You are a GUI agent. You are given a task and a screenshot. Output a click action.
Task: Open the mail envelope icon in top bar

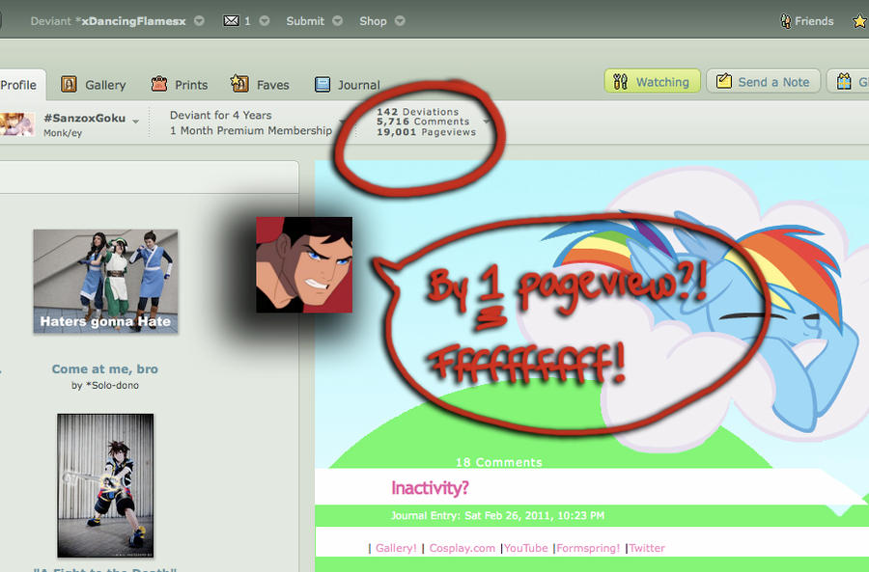point(231,21)
